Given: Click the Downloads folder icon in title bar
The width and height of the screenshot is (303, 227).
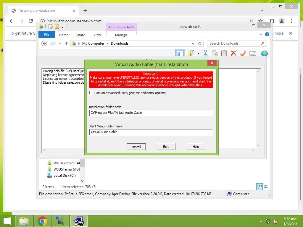Looking at the screenshot, I should [41, 26].
